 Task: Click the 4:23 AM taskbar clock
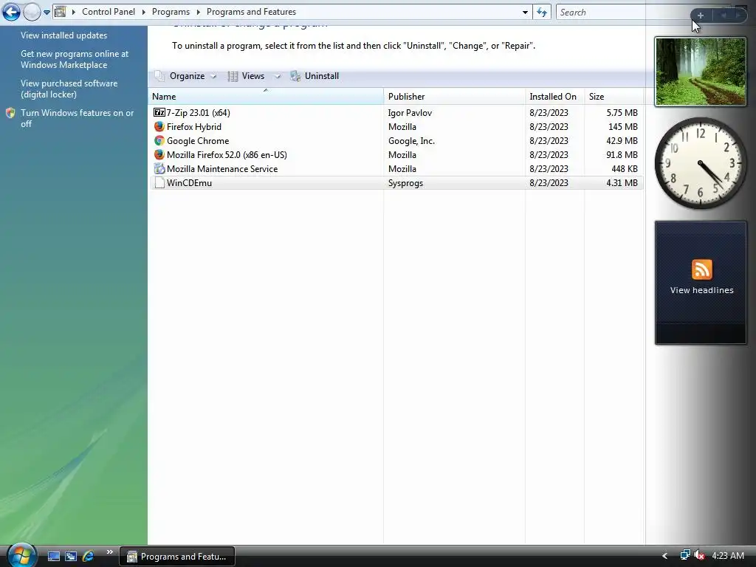point(727,555)
